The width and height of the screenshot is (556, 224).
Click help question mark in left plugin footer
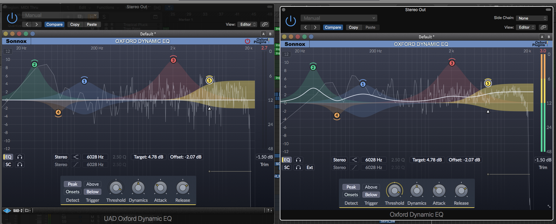click(x=269, y=211)
